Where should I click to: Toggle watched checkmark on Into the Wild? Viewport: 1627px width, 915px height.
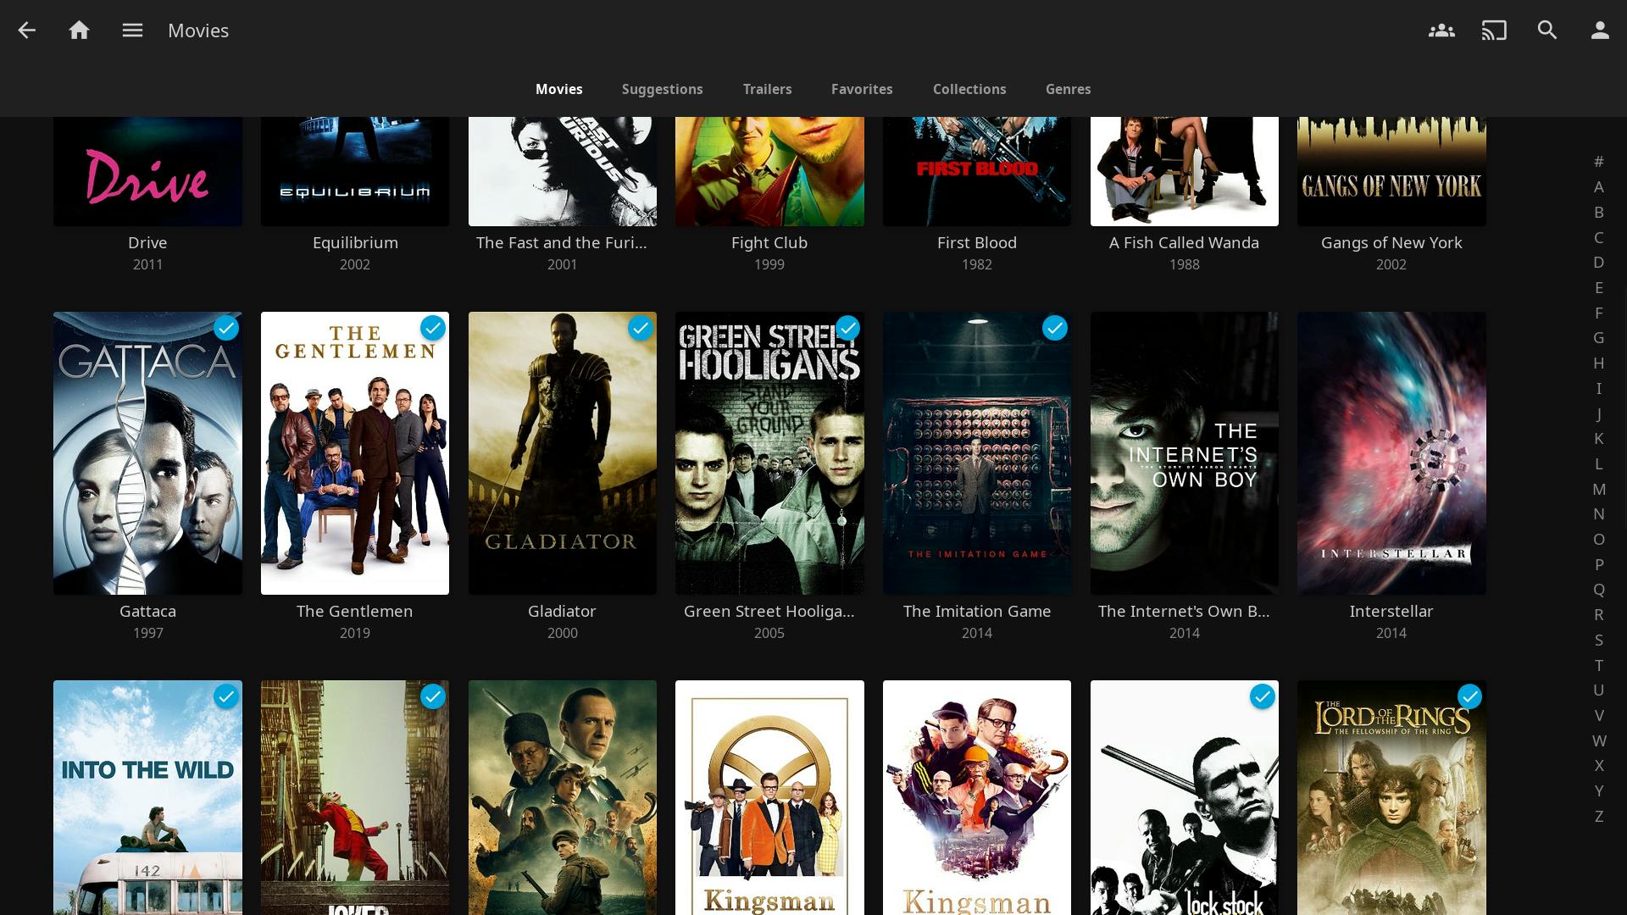pyautogui.click(x=226, y=696)
